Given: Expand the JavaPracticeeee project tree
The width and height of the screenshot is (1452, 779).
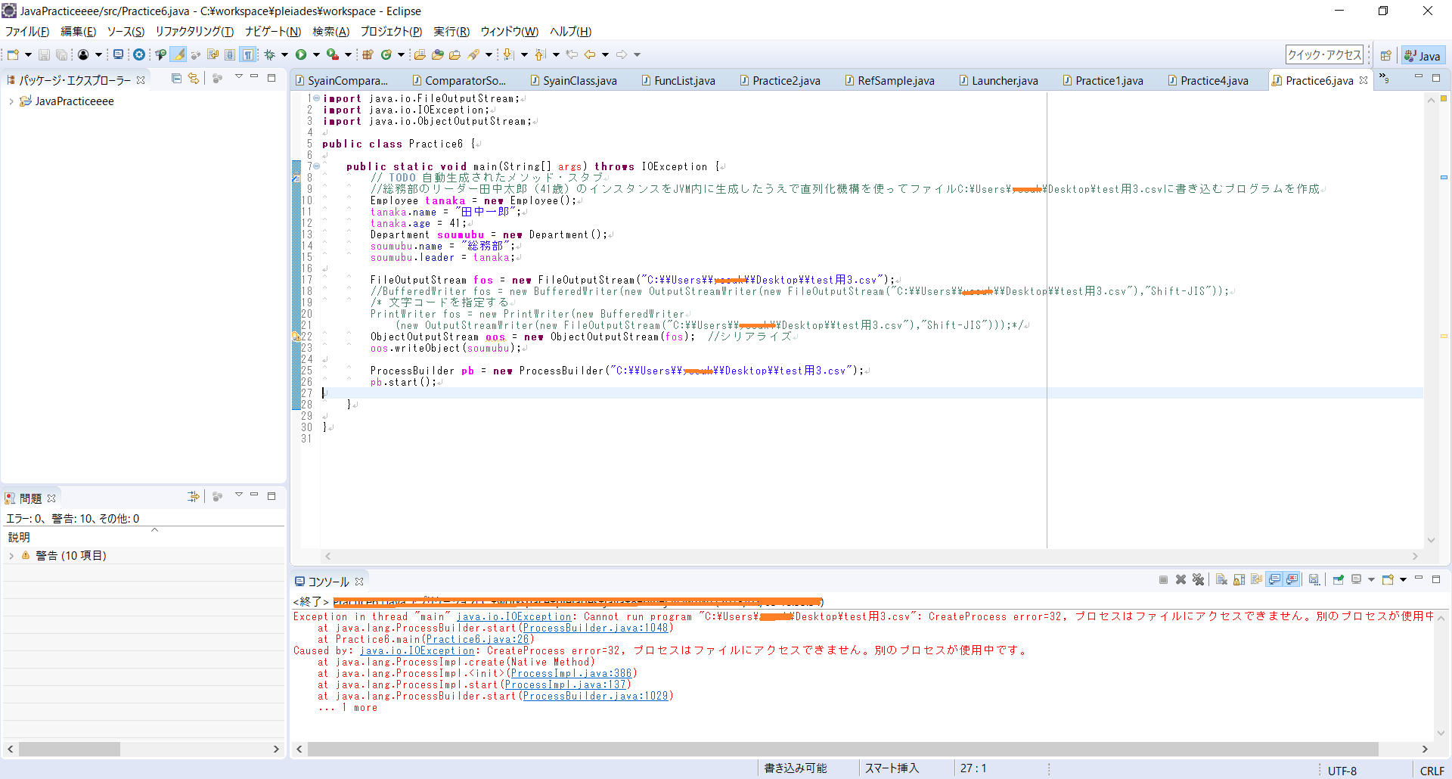Looking at the screenshot, I should click(11, 101).
